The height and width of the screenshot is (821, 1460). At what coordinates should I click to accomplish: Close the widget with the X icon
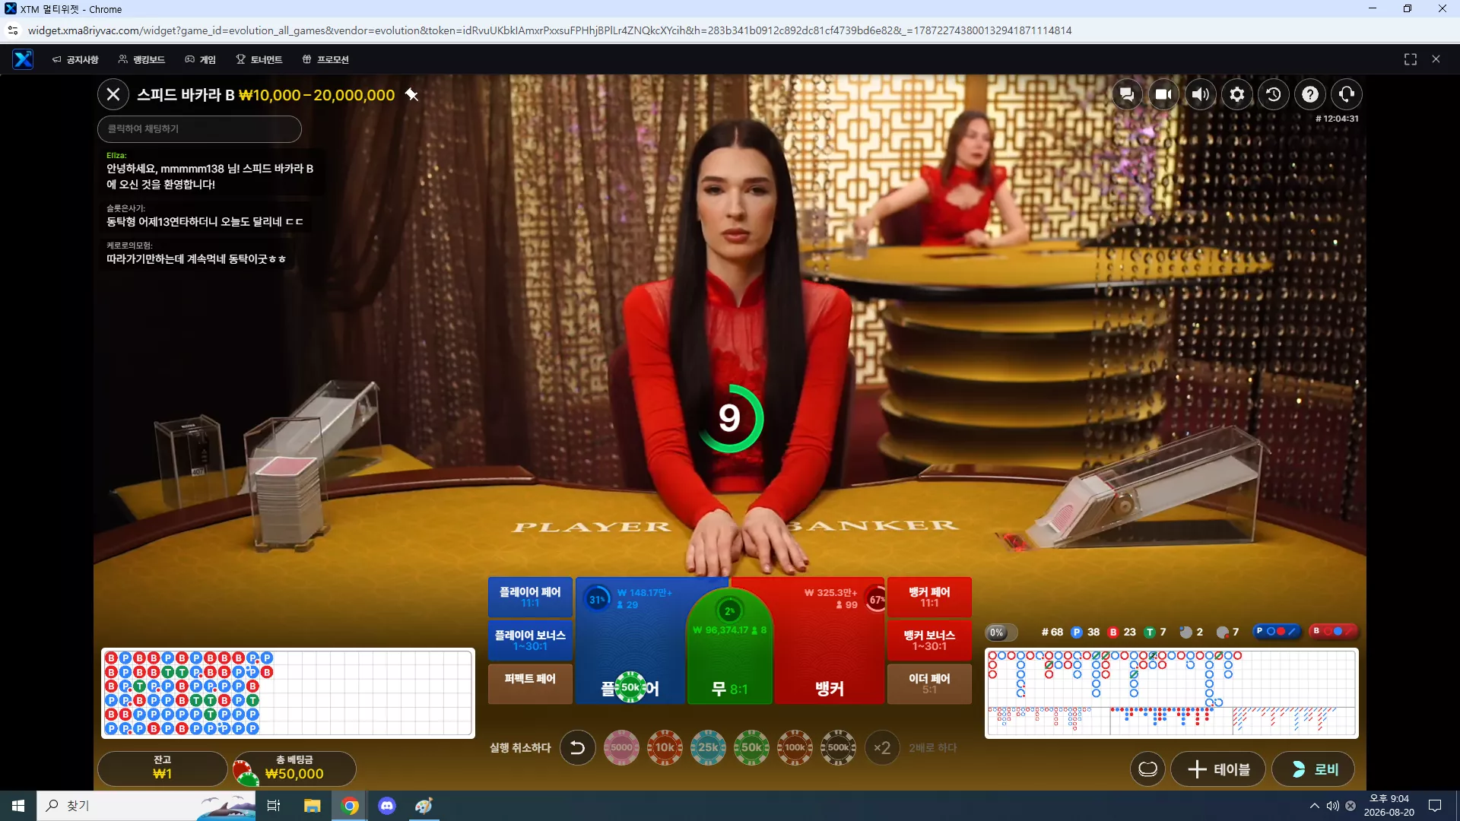tap(1436, 59)
